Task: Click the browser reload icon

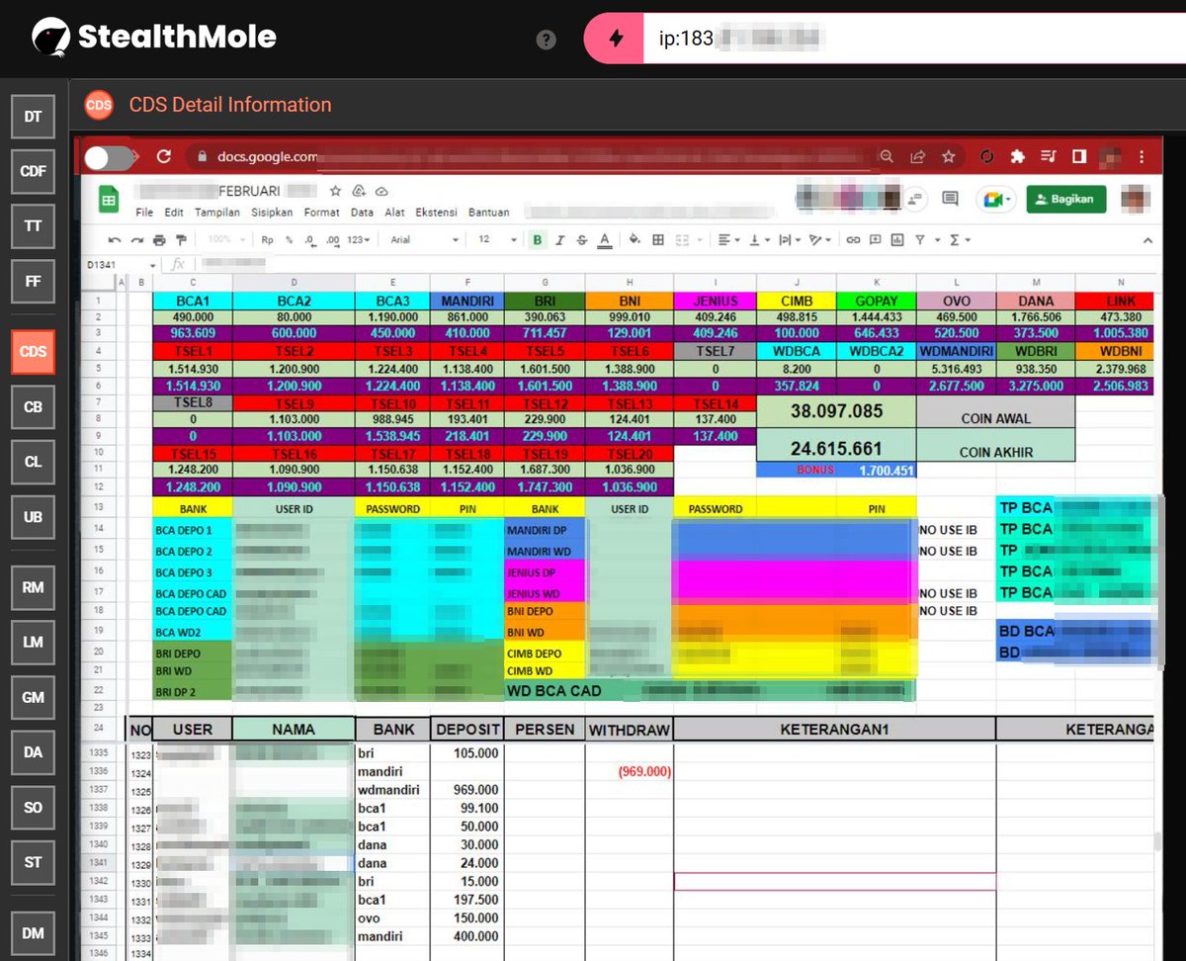Action: point(164,156)
